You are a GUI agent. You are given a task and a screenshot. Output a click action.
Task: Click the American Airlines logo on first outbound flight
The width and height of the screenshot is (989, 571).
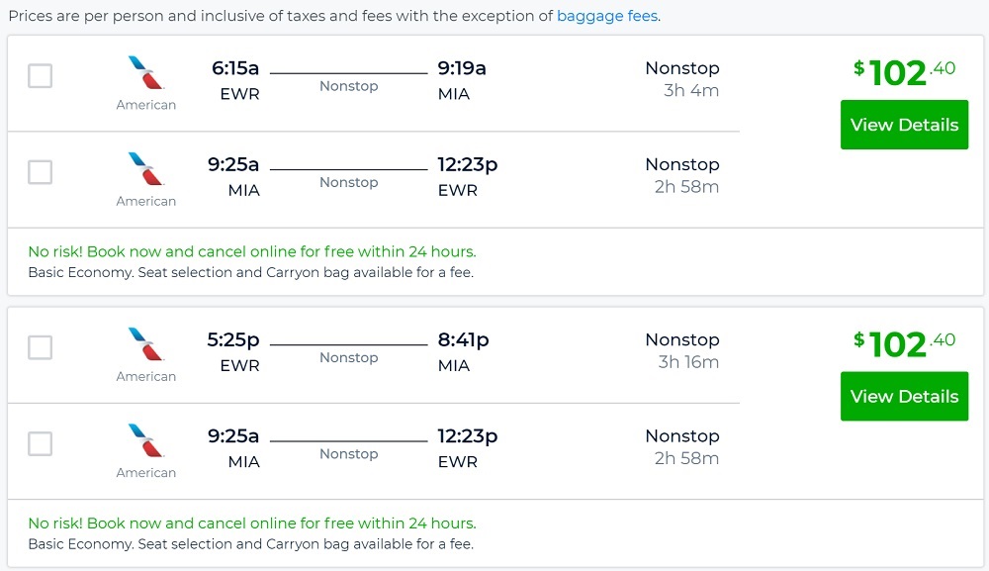click(x=144, y=75)
